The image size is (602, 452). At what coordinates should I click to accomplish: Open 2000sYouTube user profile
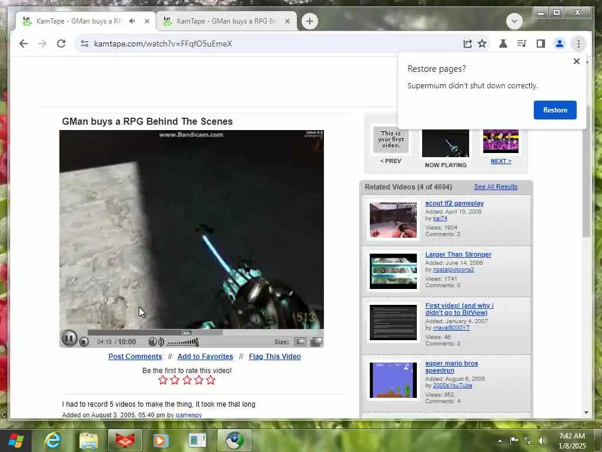click(x=452, y=385)
